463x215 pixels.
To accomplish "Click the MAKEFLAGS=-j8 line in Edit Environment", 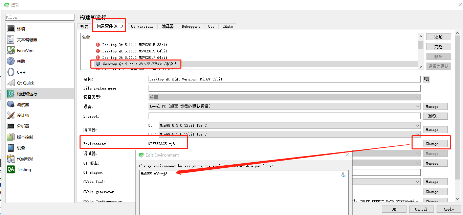I will pyautogui.click(x=154, y=174).
